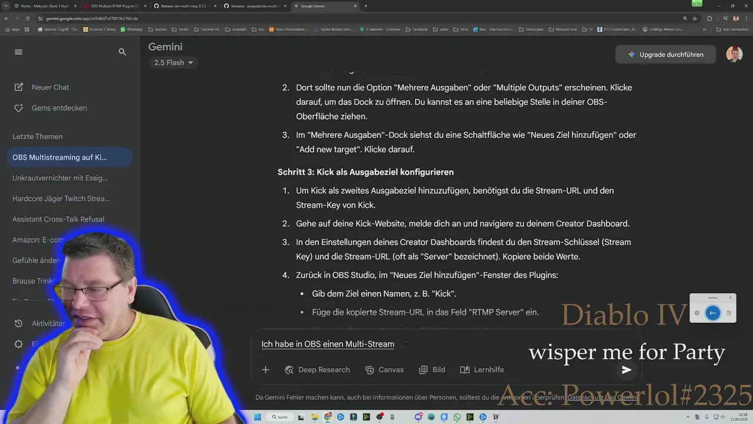Open OBS Multistreaming auf Ki... chat
This screenshot has width=753, height=424.
70,157
